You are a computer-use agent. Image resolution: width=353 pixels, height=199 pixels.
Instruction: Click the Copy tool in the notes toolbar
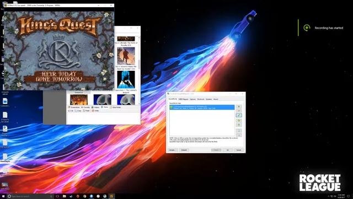tap(78, 111)
